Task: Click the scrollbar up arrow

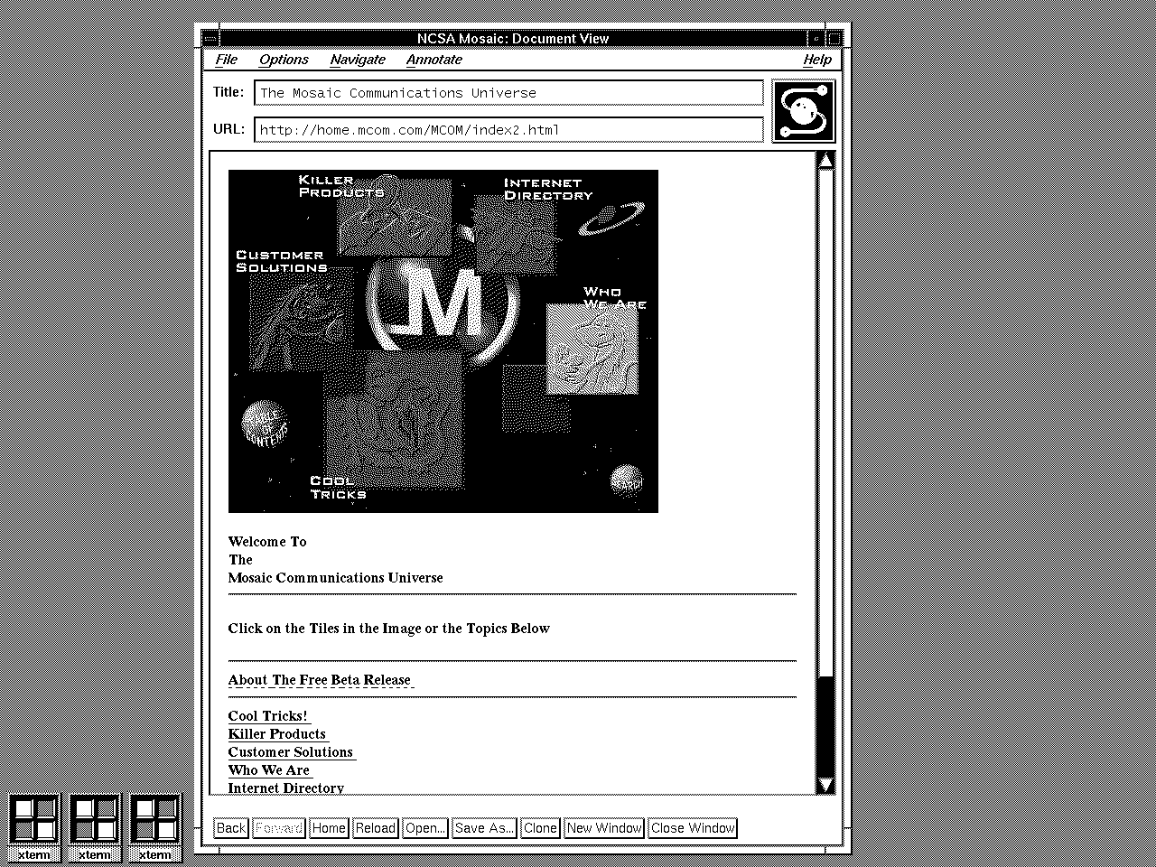Action: (825, 161)
